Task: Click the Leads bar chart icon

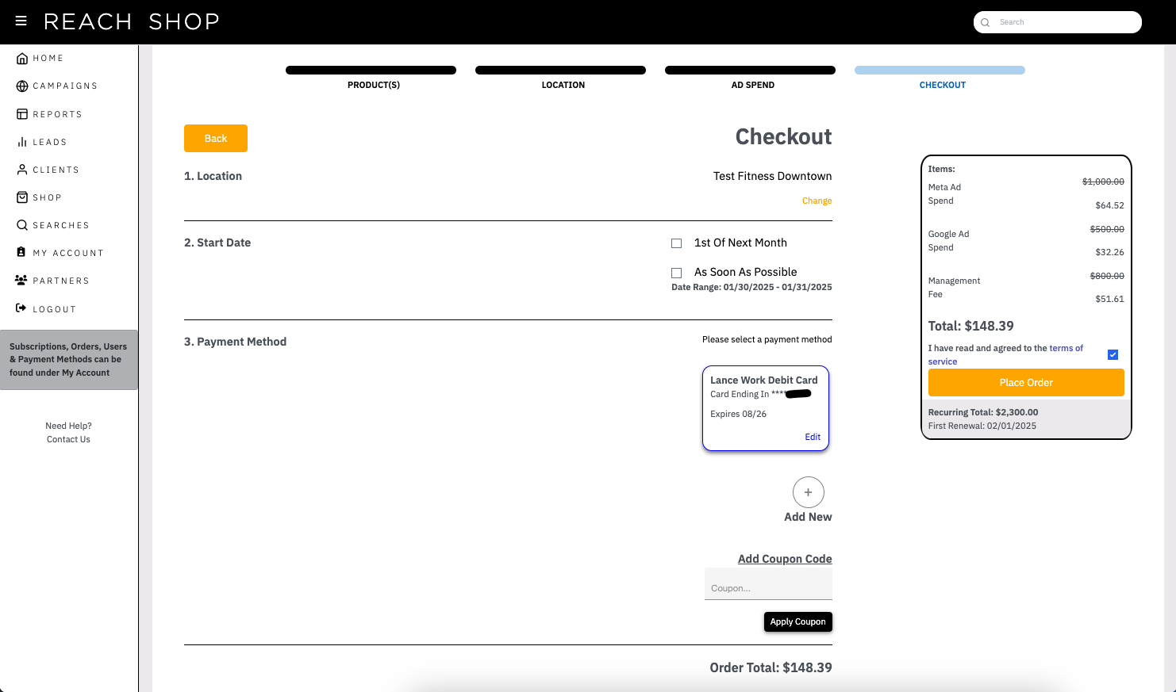Action: coord(22,142)
